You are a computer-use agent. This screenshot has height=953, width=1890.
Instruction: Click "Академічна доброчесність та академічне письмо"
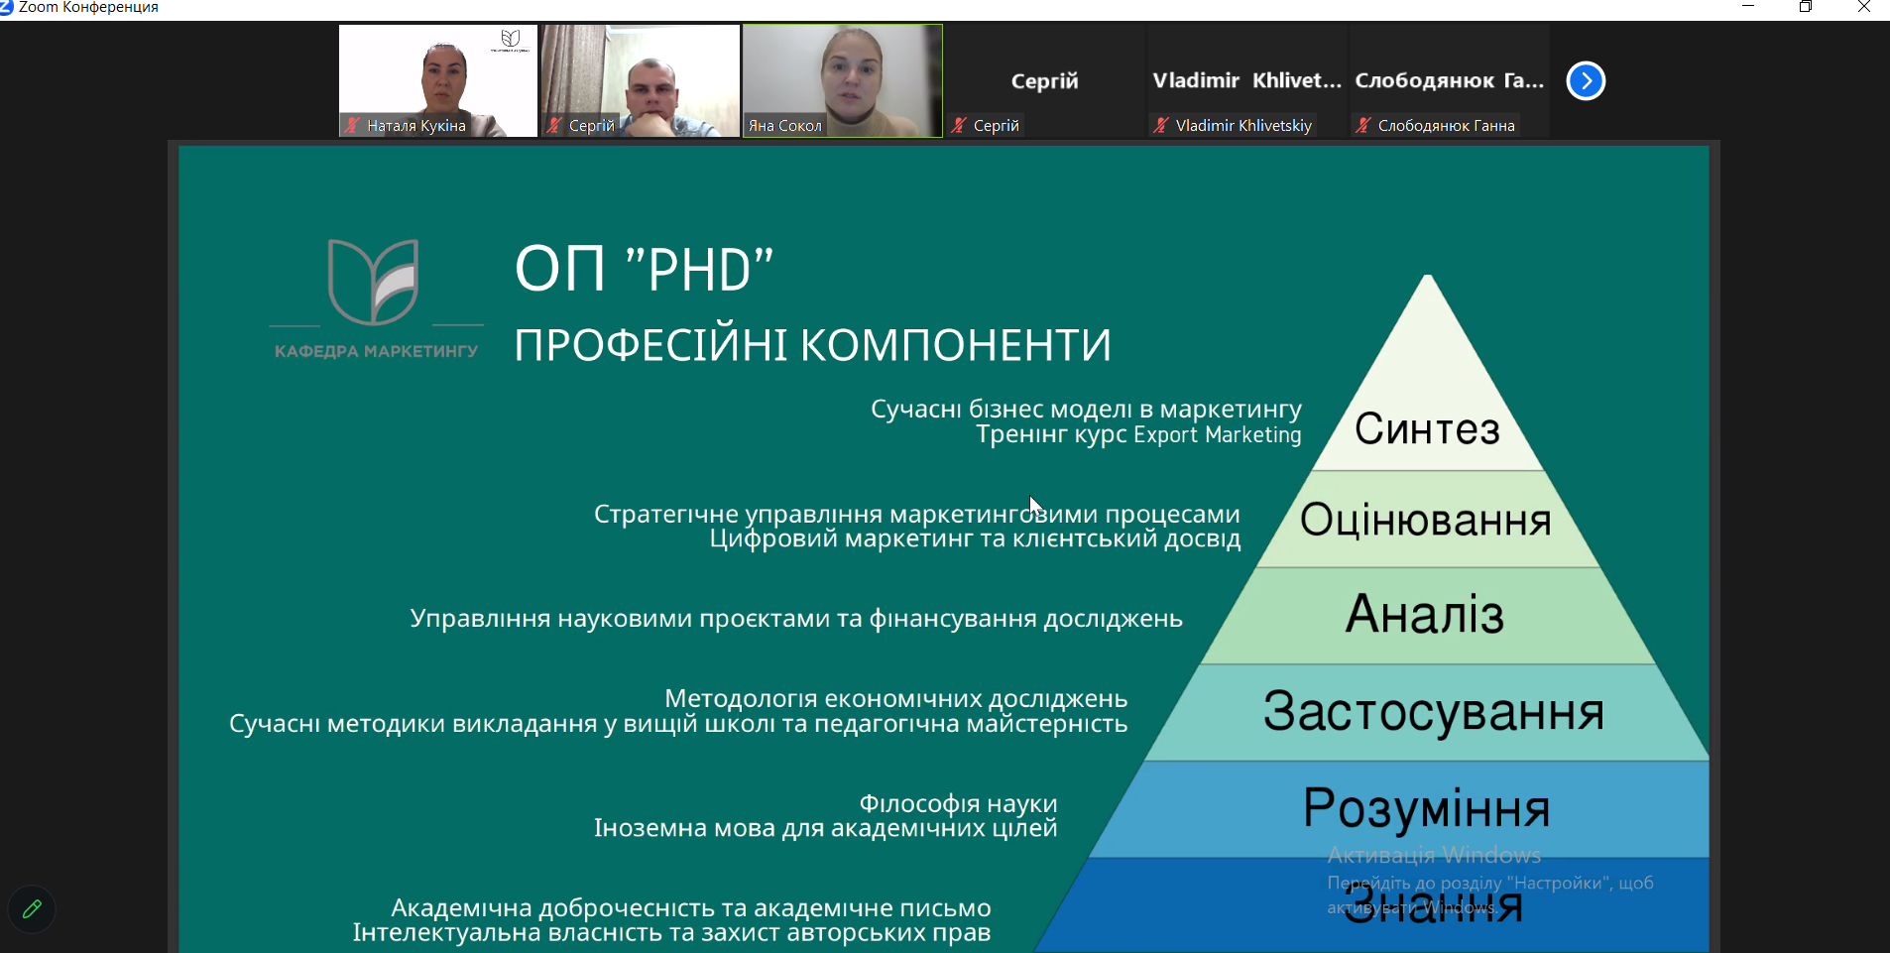691,907
